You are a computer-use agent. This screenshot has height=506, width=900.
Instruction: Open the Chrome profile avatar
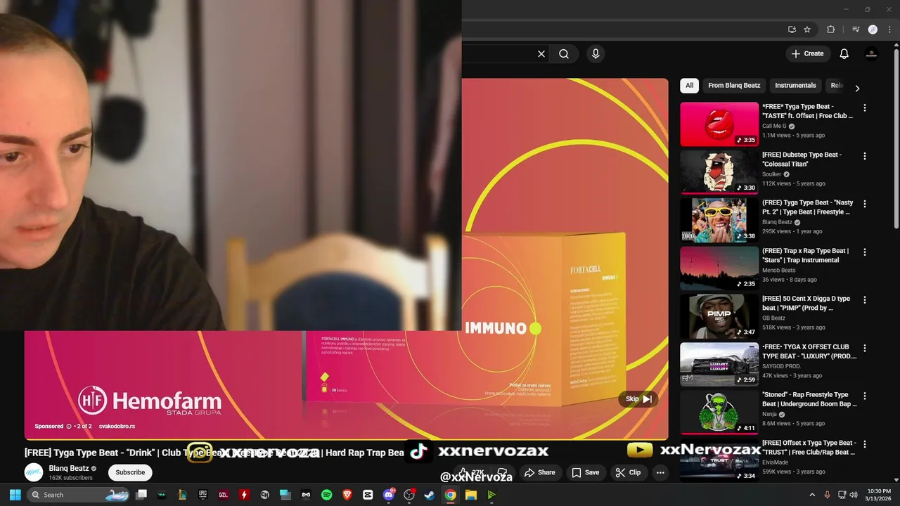[873, 30]
